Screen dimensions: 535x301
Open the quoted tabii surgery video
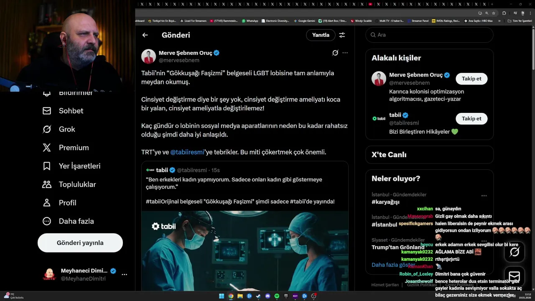(245, 251)
